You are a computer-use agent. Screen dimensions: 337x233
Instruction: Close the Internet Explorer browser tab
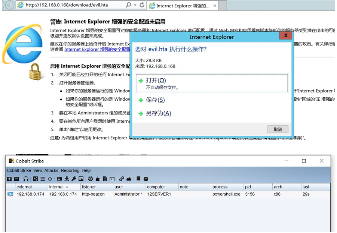(215, 6)
